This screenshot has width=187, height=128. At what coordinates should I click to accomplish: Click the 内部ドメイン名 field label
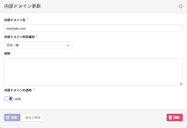15,20
